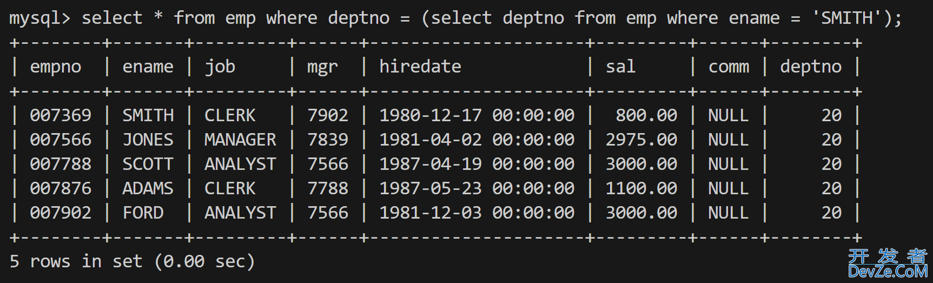Click the mgr column header
The height and width of the screenshot is (283, 933).
coord(322,68)
